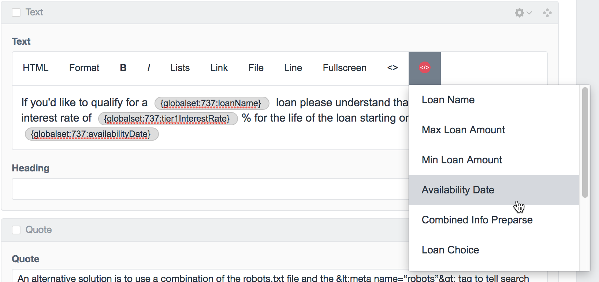Image resolution: width=599 pixels, height=282 pixels.
Task: Toggle the source code view button
Action: [392, 68]
